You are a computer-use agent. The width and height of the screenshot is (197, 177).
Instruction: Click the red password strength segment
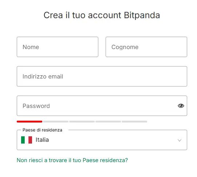29,121
